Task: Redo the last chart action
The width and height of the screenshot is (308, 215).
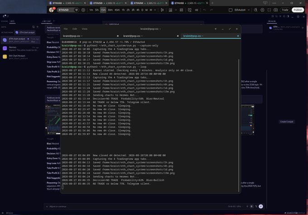Action: coord(212,10)
